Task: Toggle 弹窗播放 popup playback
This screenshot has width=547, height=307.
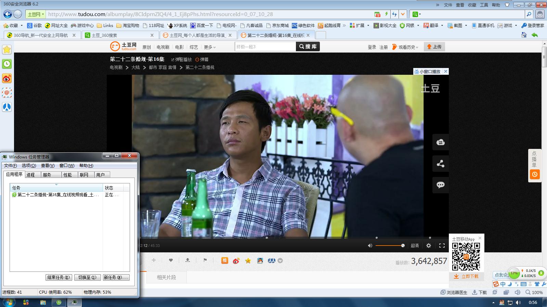Action: [182, 59]
